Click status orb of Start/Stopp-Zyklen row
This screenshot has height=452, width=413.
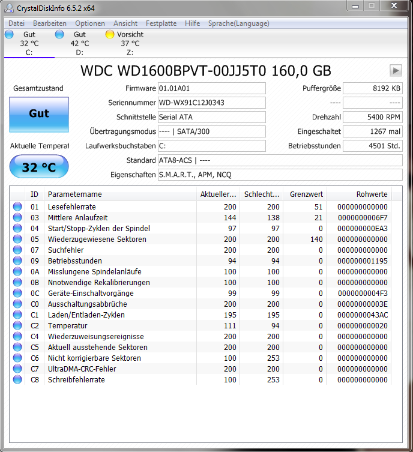17,228
